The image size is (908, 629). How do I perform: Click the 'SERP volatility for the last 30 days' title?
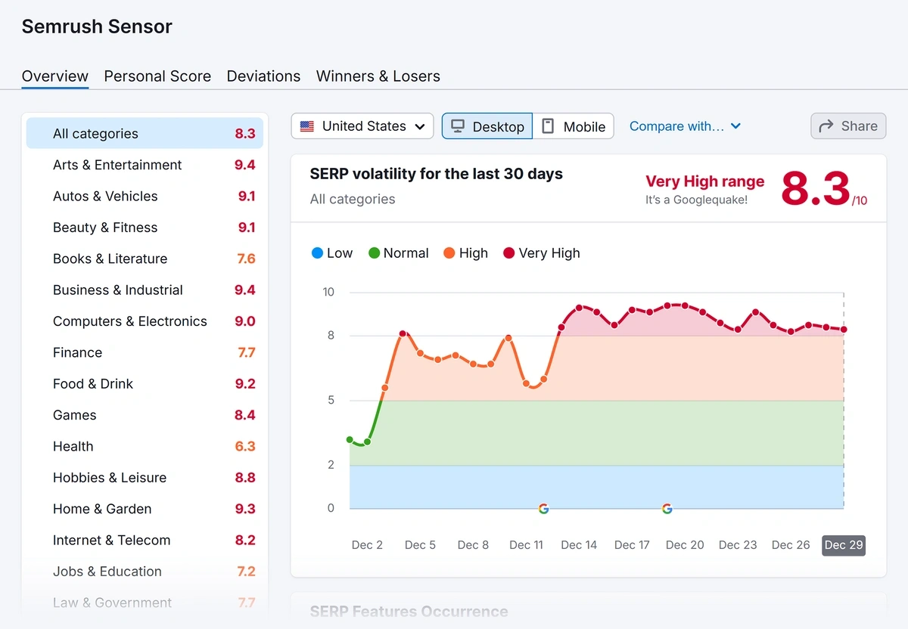coord(437,174)
